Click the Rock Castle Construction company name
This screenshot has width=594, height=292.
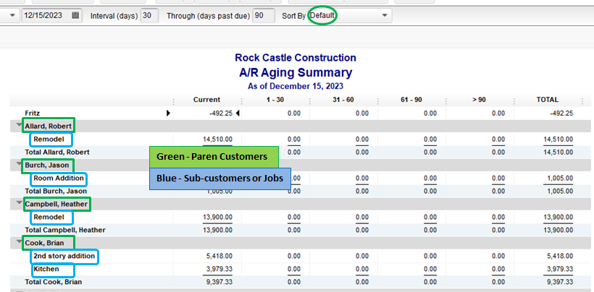(x=296, y=58)
